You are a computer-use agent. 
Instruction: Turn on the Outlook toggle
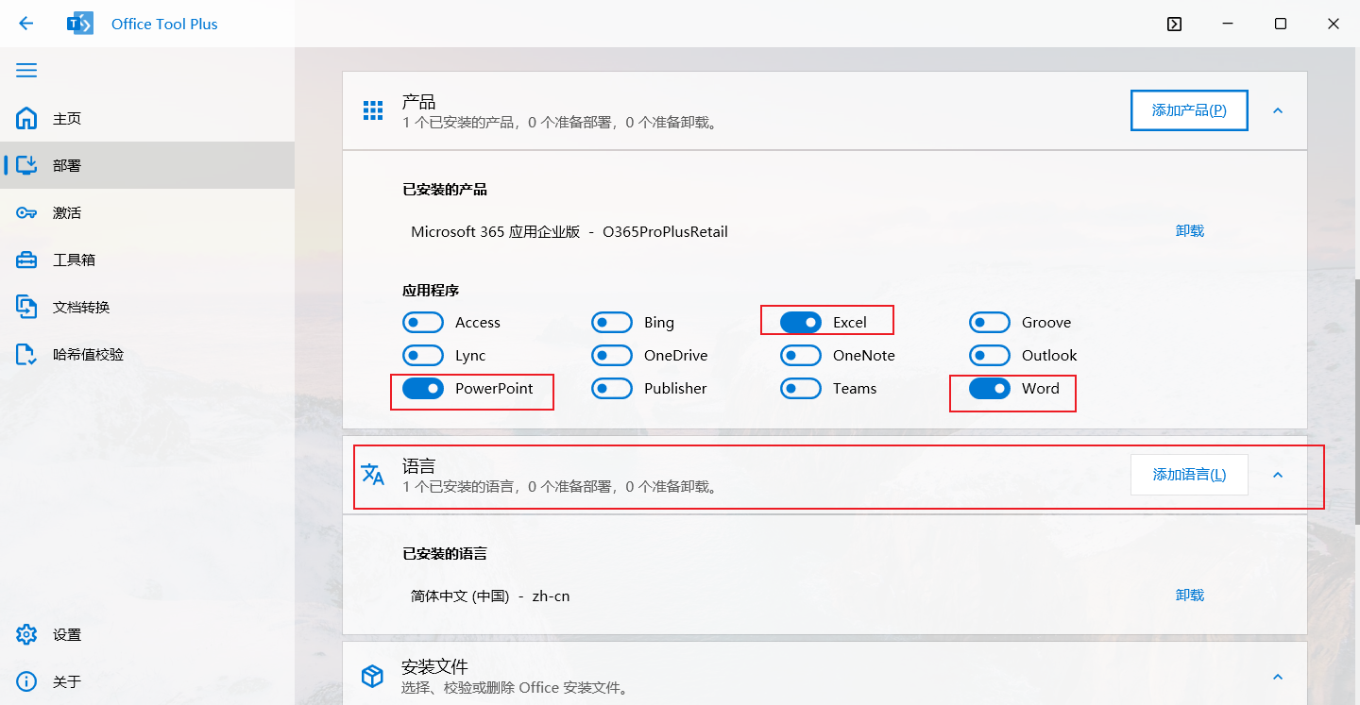[x=990, y=356]
